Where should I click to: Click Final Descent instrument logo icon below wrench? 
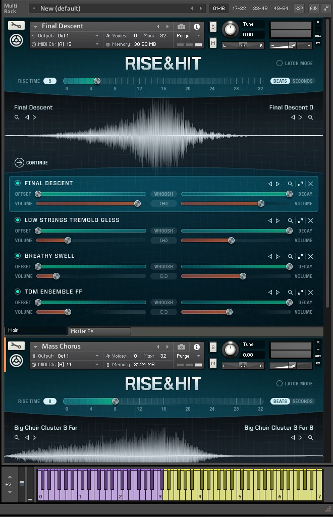click(16, 40)
